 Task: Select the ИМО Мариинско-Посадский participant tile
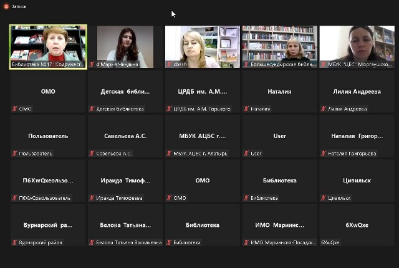click(280, 225)
